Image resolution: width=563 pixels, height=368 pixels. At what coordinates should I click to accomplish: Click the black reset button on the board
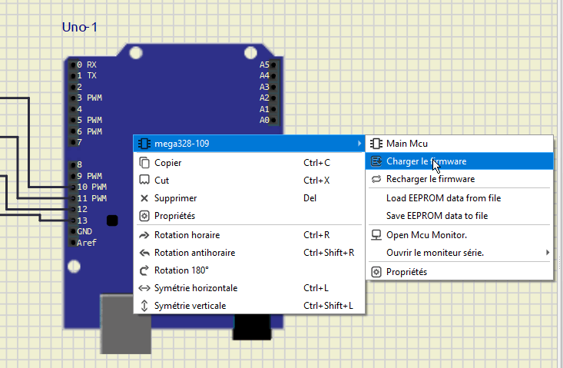coord(112,220)
